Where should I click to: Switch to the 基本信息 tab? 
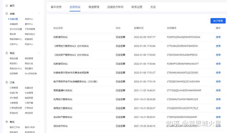(x=56, y=7)
